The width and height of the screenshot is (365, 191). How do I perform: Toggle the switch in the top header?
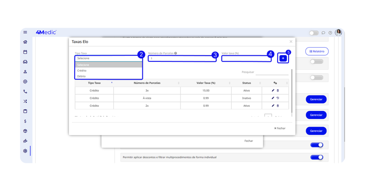314,33
